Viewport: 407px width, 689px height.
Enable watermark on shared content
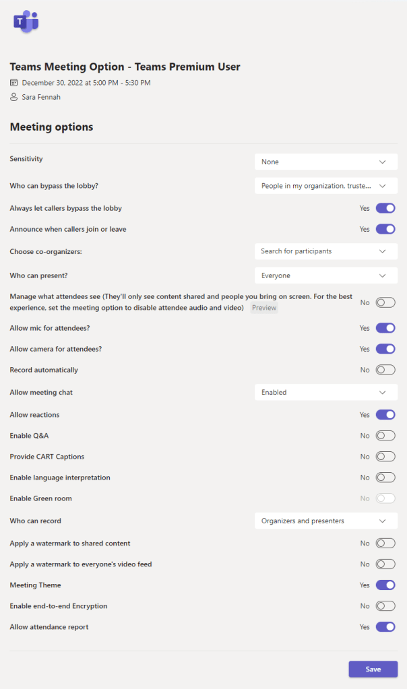point(385,543)
